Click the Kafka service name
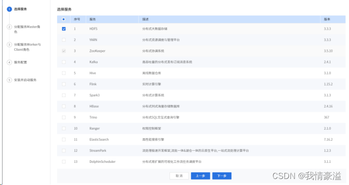Screen dimensions: 349x185 pos(93,62)
